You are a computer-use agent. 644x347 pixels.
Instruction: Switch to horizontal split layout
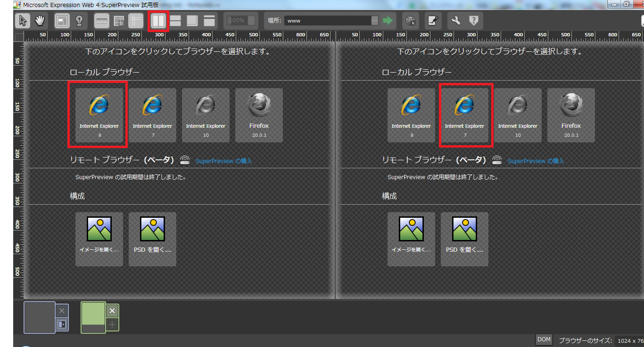coord(175,21)
